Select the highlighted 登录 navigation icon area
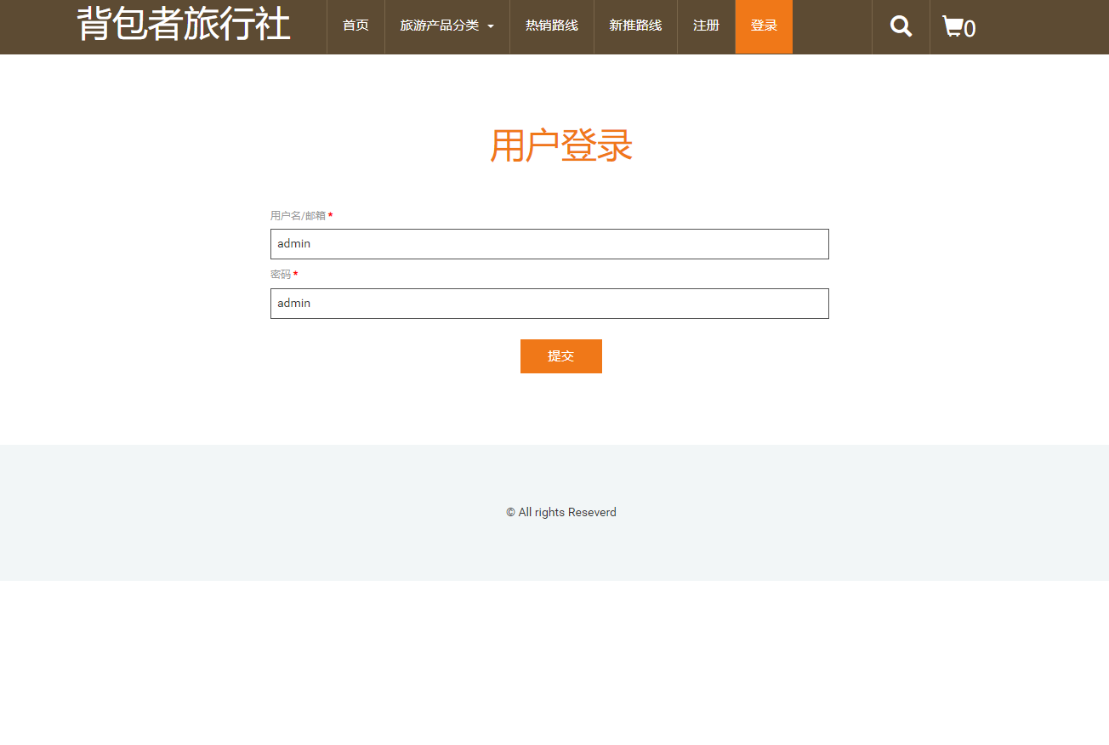Viewport: 1109px width, 745px height. (x=763, y=26)
